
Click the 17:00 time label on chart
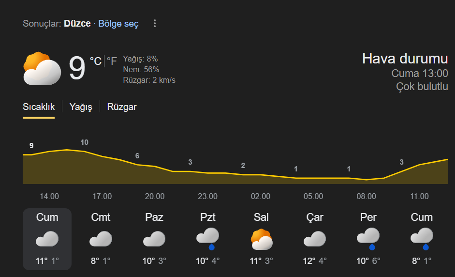pyautogui.click(x=102, y=196)
